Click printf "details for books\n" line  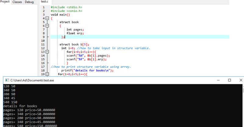click(x=87, y=70)
